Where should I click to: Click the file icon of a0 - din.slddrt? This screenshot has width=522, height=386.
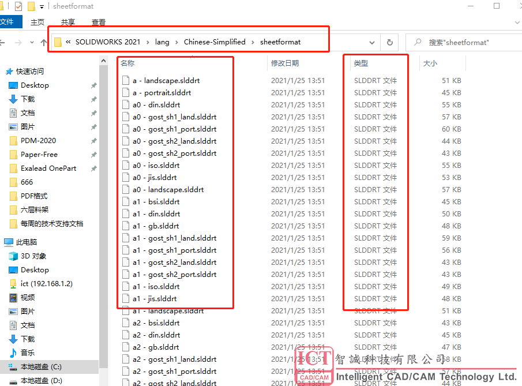[126, 104]
